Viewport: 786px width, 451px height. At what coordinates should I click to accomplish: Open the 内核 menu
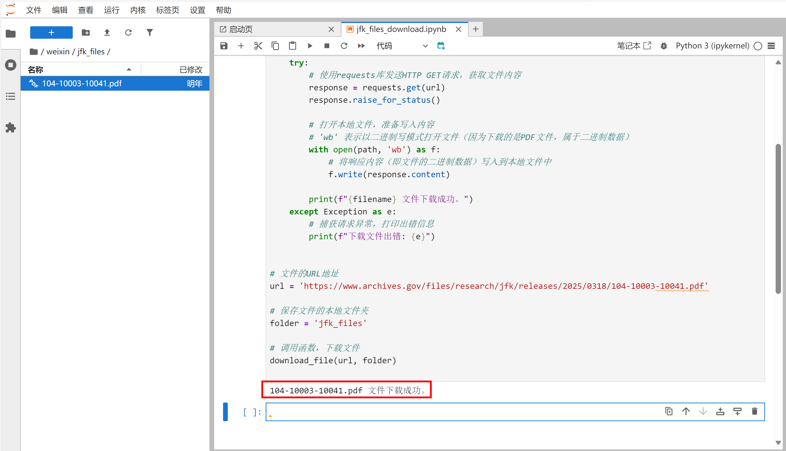138,10
